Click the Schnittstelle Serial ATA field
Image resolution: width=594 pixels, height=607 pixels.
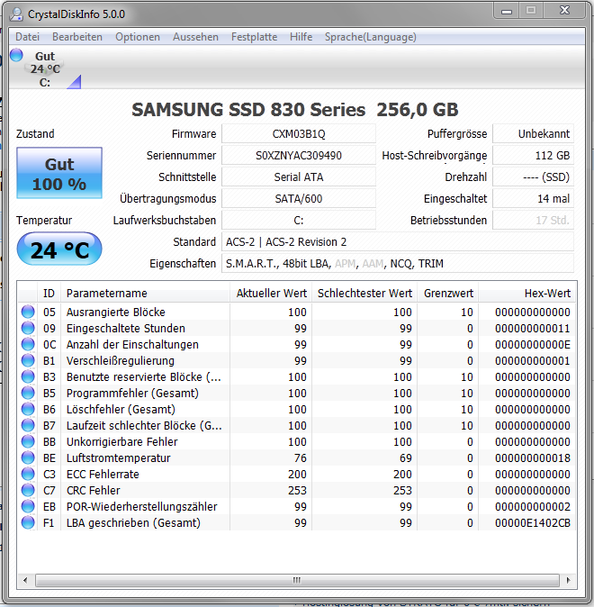coord(299,177)
